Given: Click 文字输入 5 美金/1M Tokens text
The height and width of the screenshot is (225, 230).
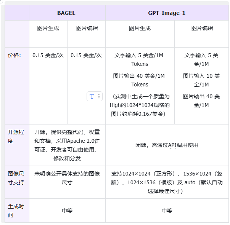Looking at the screenshot, I should pyautogui.click(x=139, y=59).
